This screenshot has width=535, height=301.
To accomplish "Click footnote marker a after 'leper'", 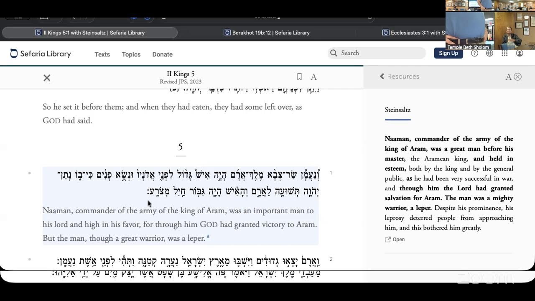I will (x=208, y=237).
